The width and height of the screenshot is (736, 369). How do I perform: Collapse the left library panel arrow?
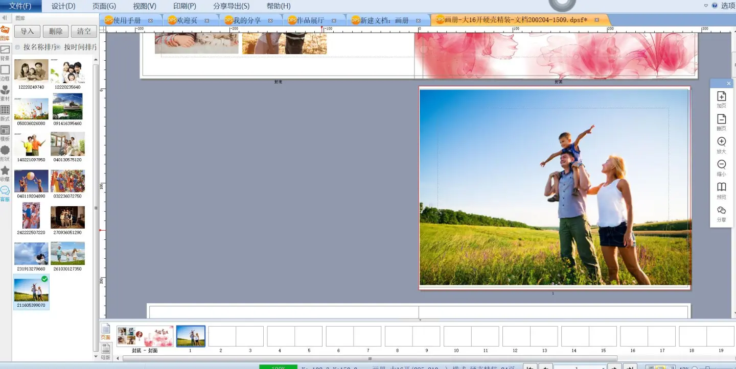pyautogui.click(x=5, y=18)
